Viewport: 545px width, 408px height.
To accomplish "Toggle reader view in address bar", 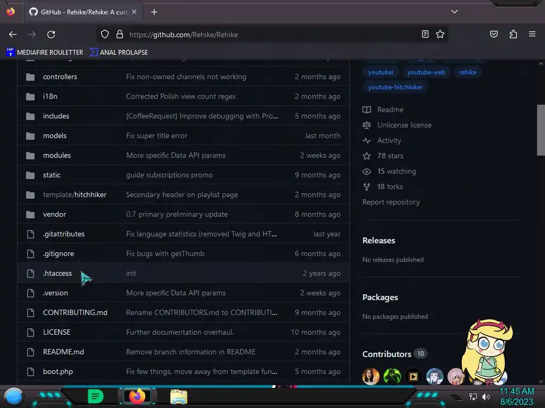I will [x=425, y=35].
